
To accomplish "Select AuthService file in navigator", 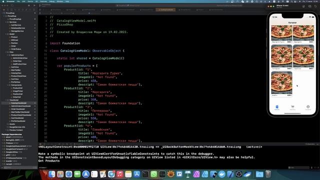I will pyautogui.click(x=16, y=25).
